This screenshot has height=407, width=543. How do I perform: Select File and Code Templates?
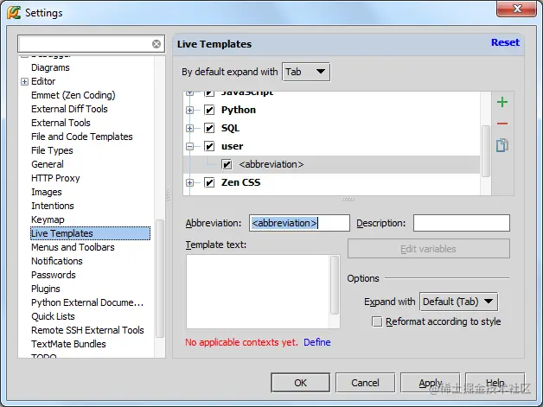[82, 137]
